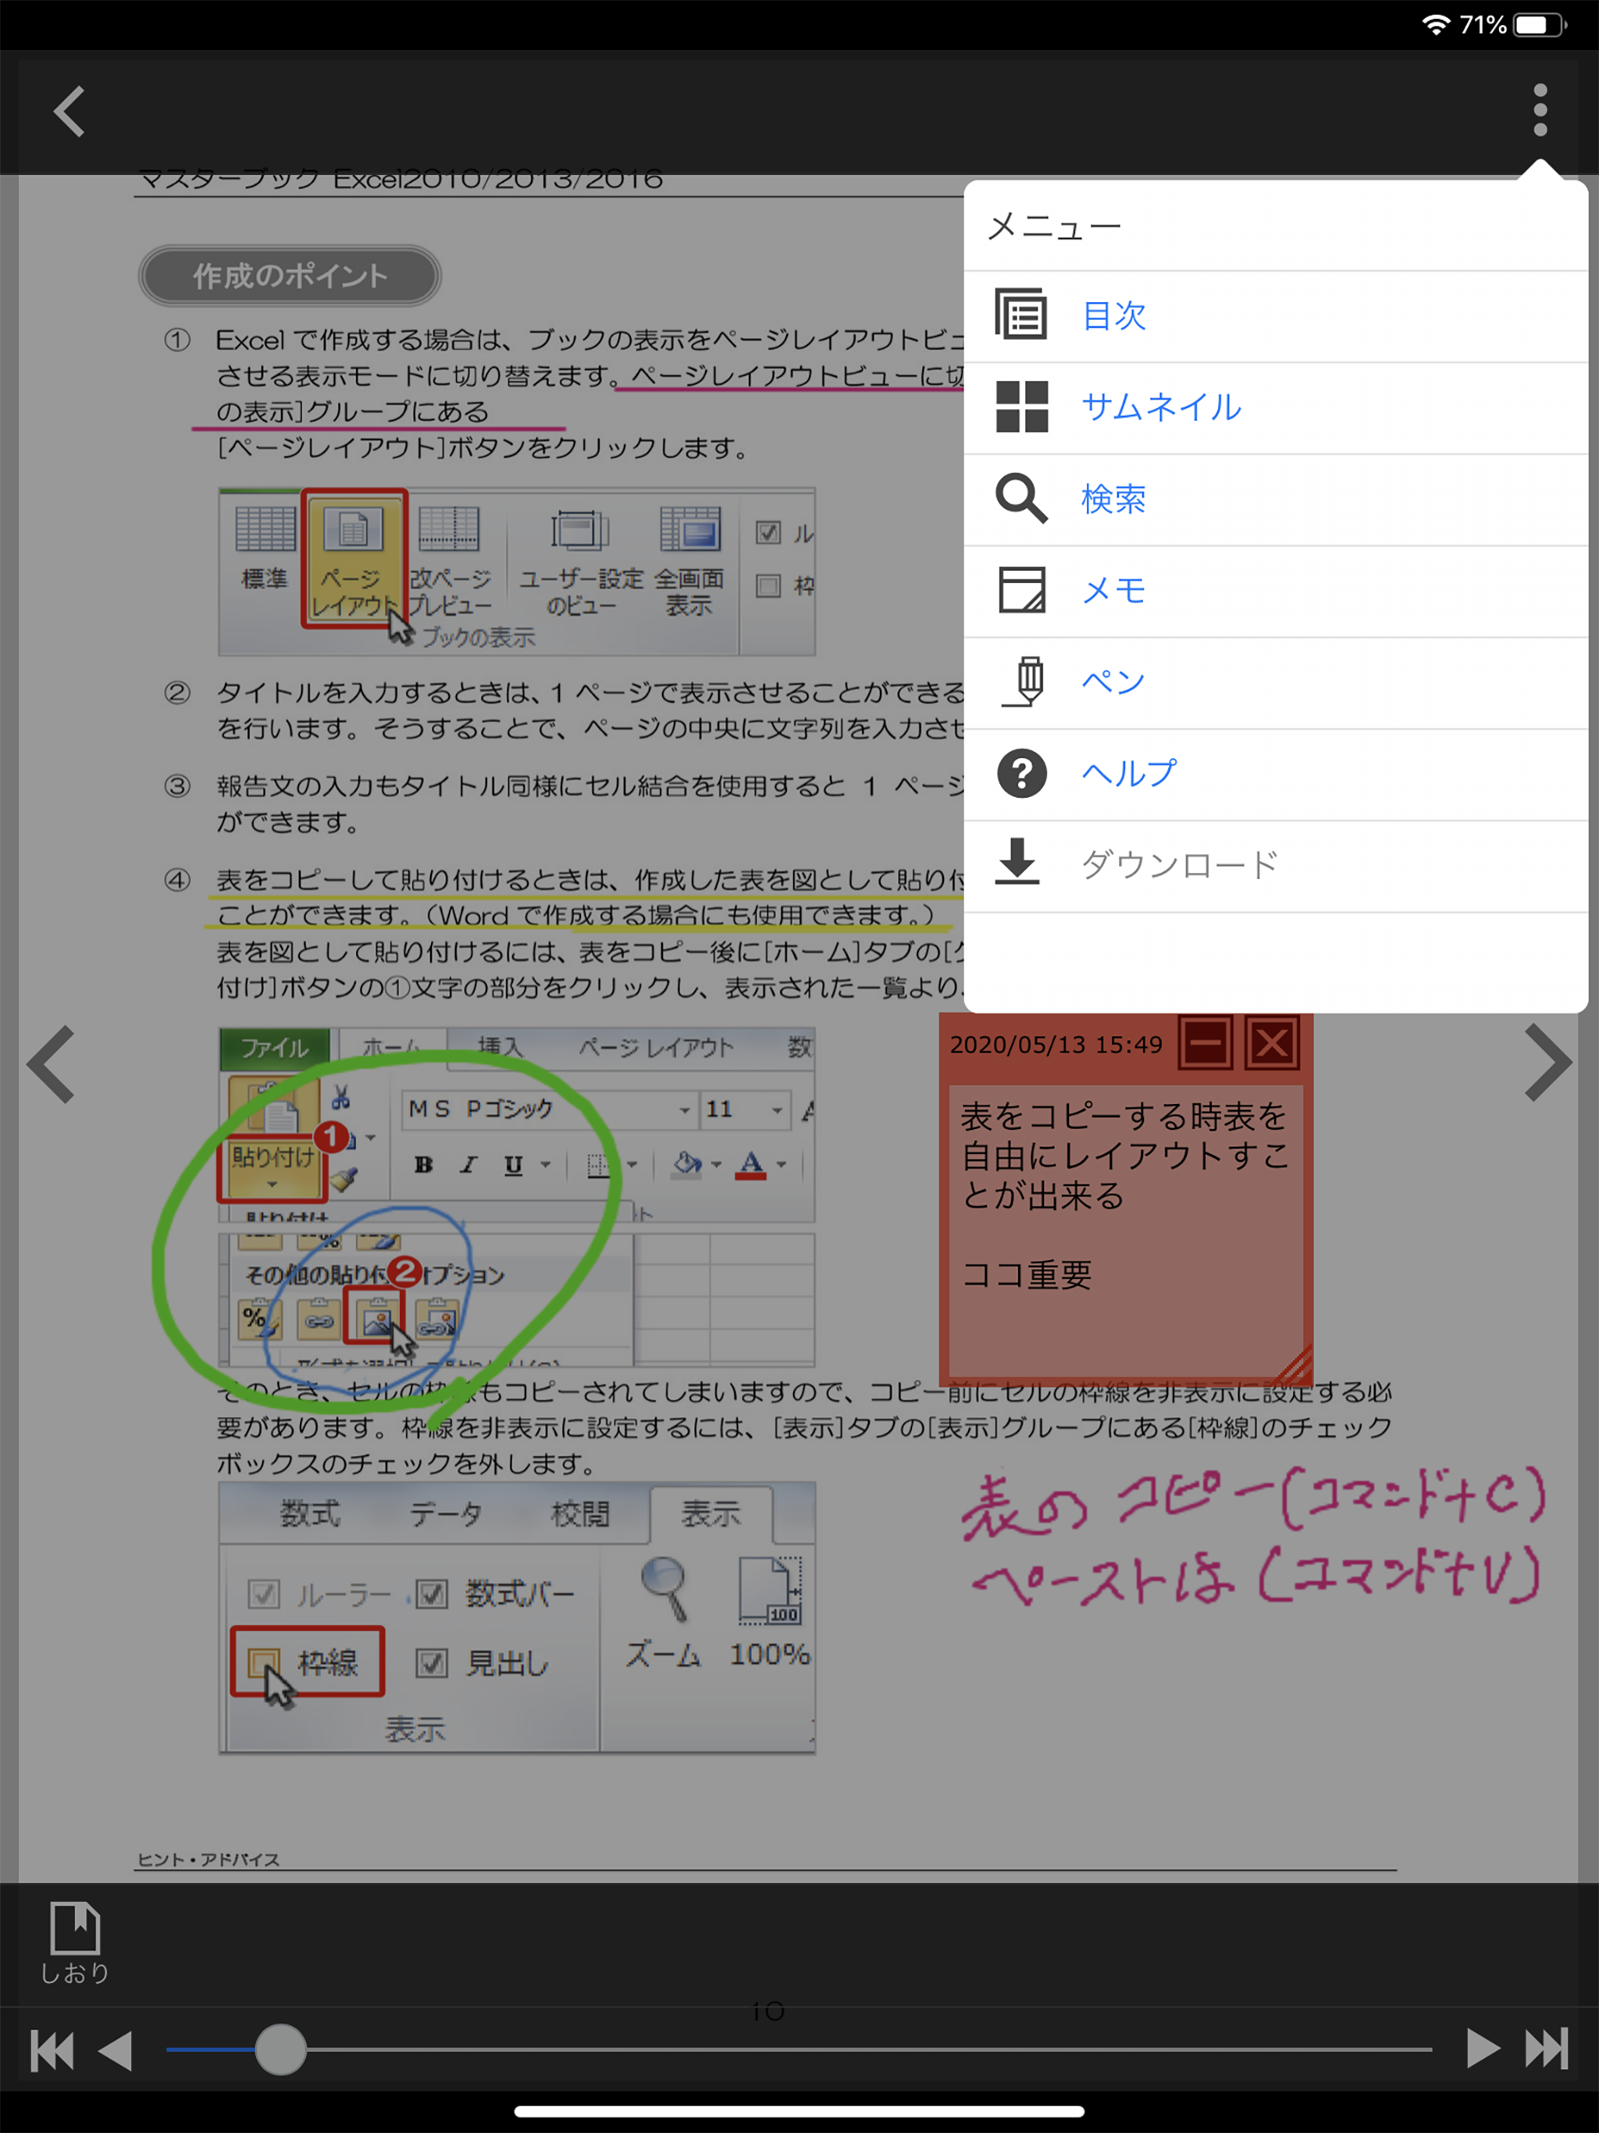Tap the memo text 表をコピーする時表を
The image size is (1599, 2133).
click(1123, 1116)
